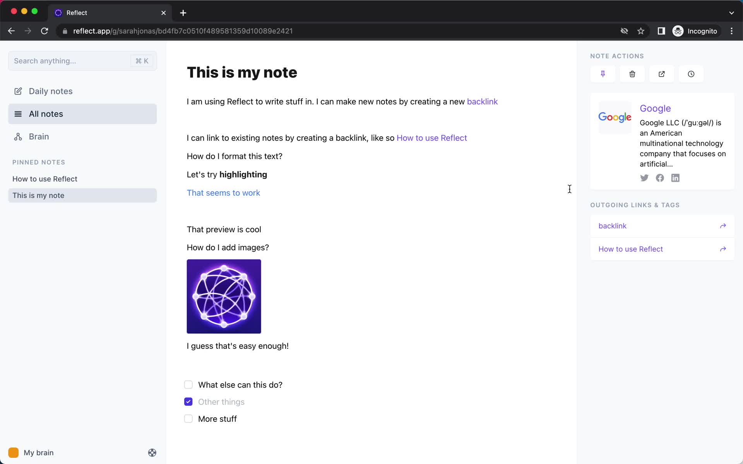The width and height of the screenshot is (743, 464).
Task: Click the 'More stuff' task text
Action: 217,419
